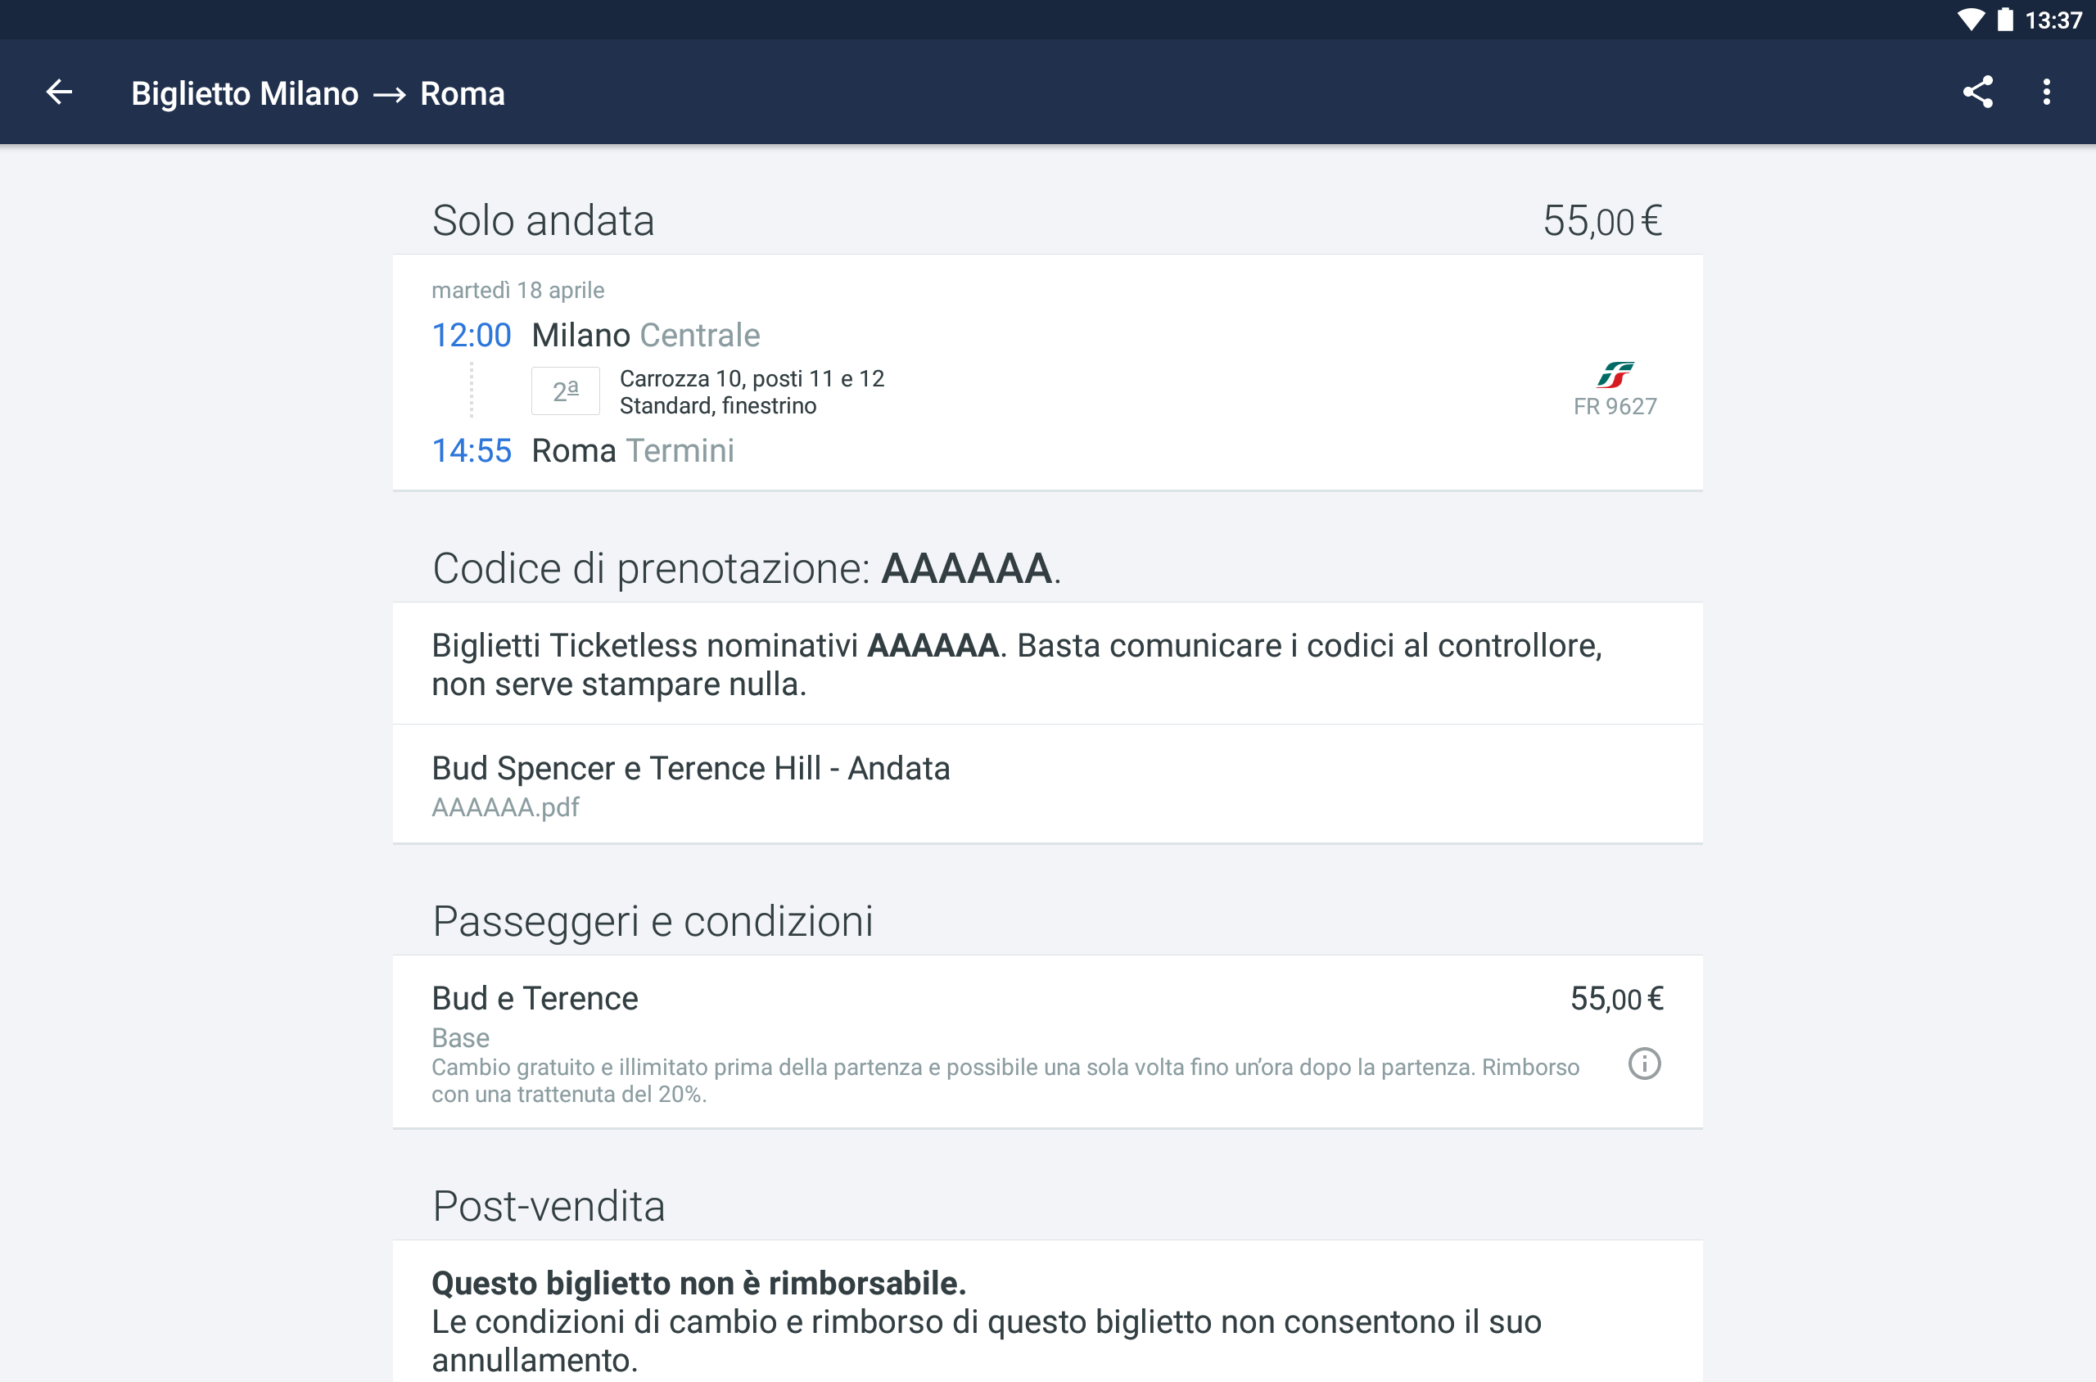Open Bud Spencer e Terence Hill ticket

(x=1047, y=784)
